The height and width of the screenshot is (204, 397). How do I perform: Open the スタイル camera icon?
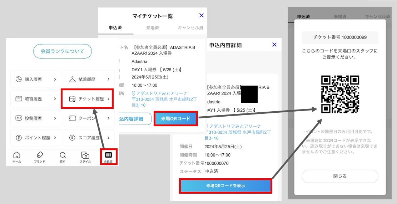(x=85, y=155)
